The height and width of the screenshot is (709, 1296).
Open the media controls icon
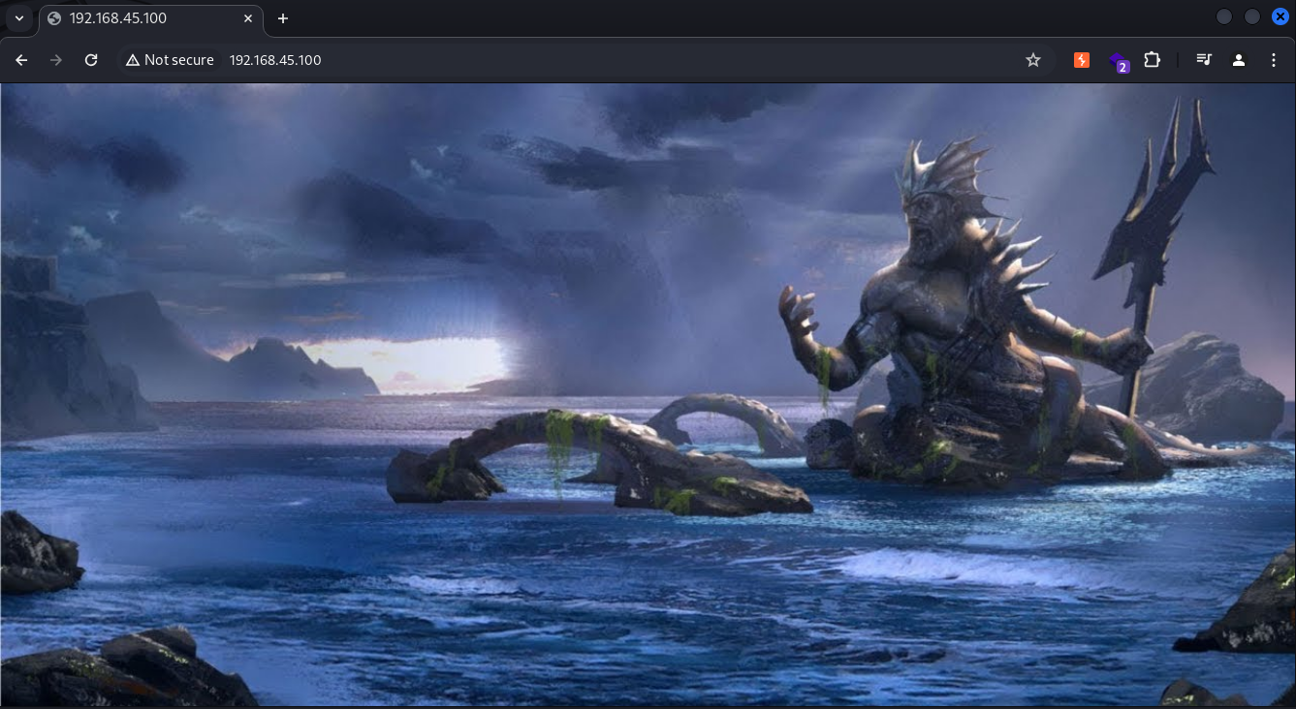click(x=1204, y=60)
